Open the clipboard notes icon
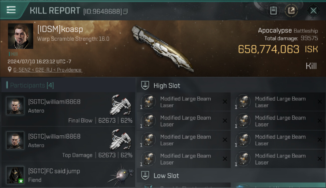Viewport: 326px width, 188px height. [273, 11]
